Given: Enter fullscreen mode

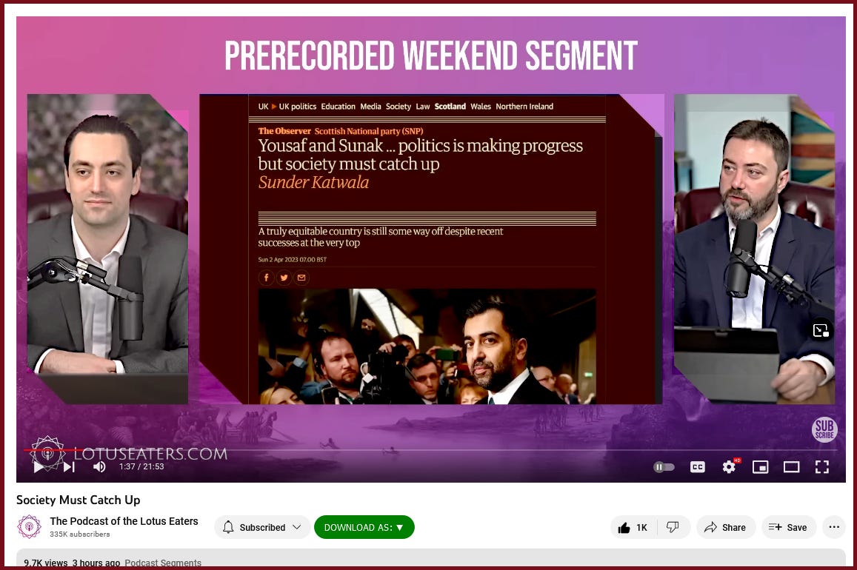Looking at the screenshot, I should [x=822, y=467].
